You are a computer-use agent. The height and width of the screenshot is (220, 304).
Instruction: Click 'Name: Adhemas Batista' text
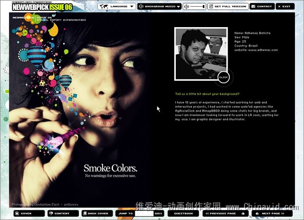point(252,33)
